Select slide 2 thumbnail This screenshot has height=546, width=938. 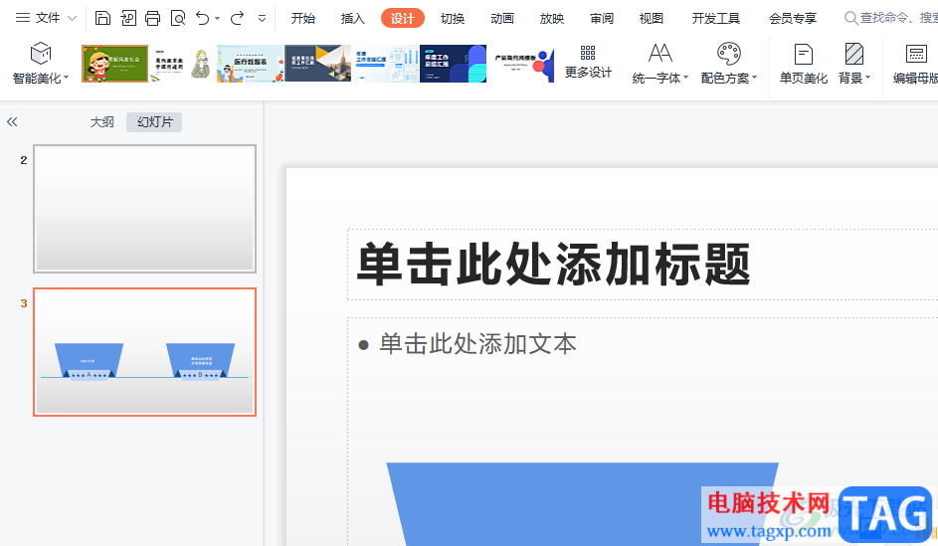click(145, 209)
